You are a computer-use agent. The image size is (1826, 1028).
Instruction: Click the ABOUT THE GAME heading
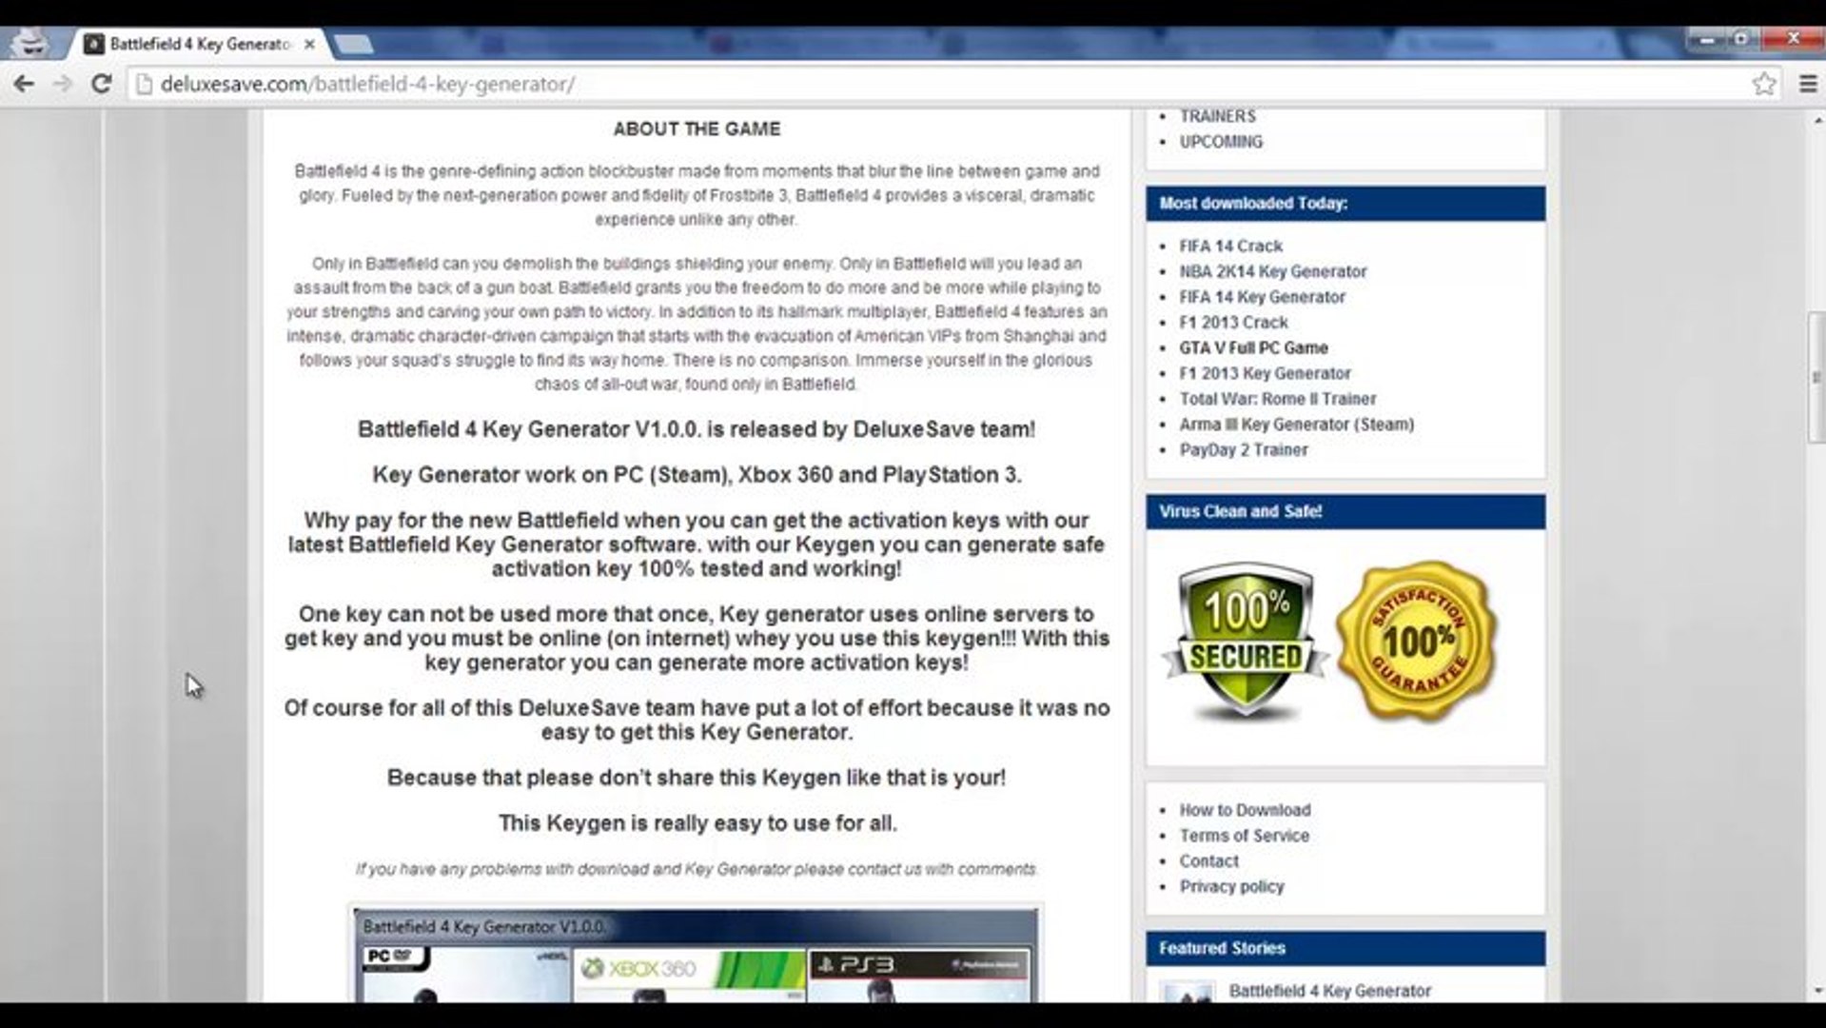[697, 129]
